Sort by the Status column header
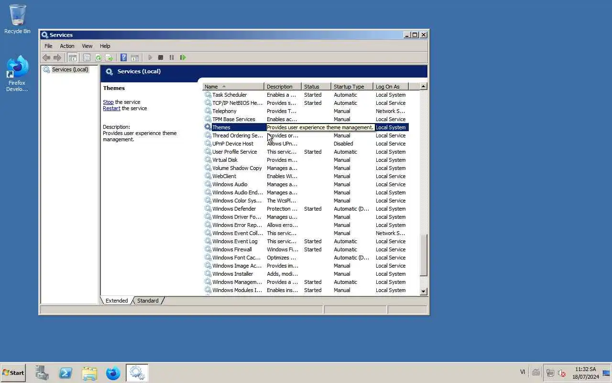 click(316, 87)
